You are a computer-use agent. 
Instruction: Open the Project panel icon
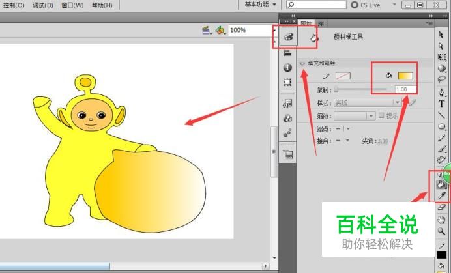pos(288,154)
